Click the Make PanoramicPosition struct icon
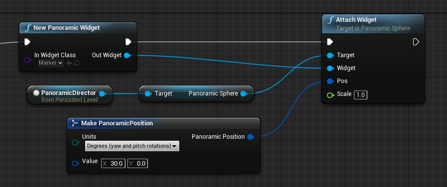 pos(75,123)
